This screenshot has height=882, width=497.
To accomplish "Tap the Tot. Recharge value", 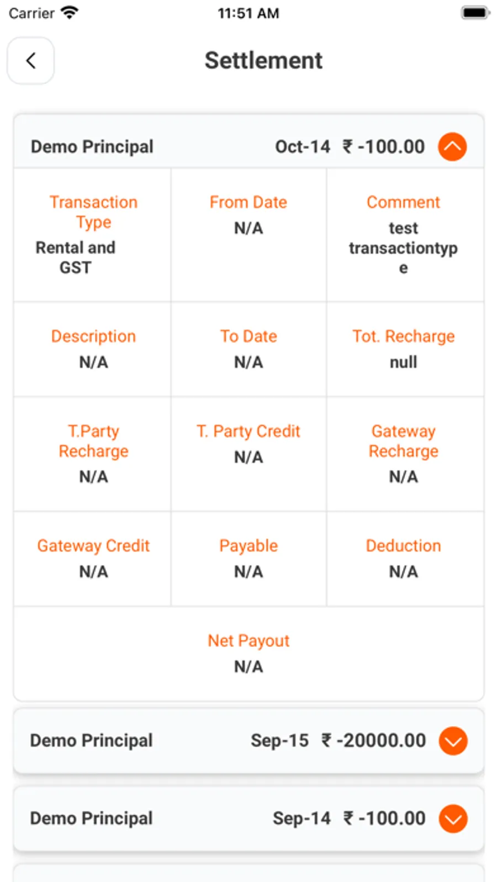I will click(403, 362).
